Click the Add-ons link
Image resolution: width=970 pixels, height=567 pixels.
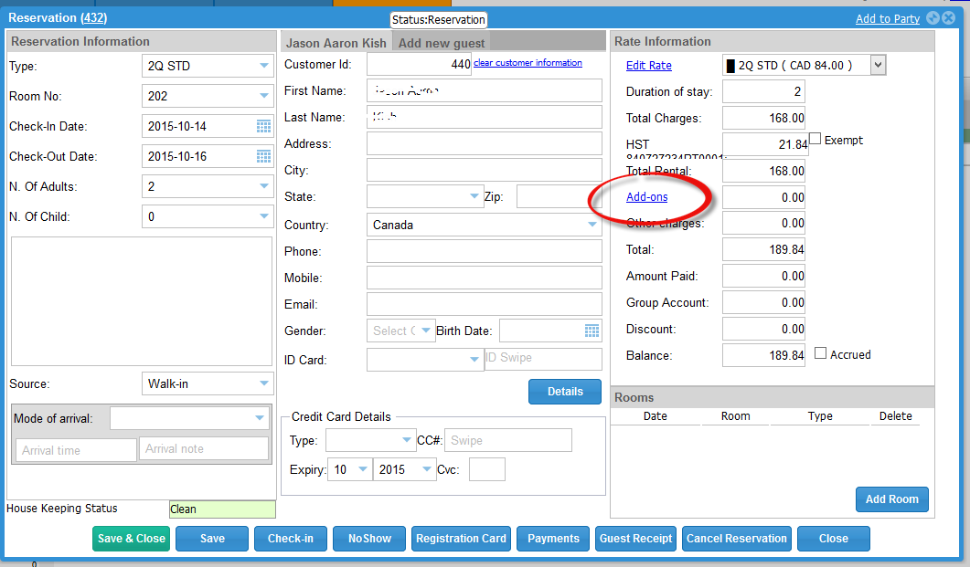(x=646, y=197)
